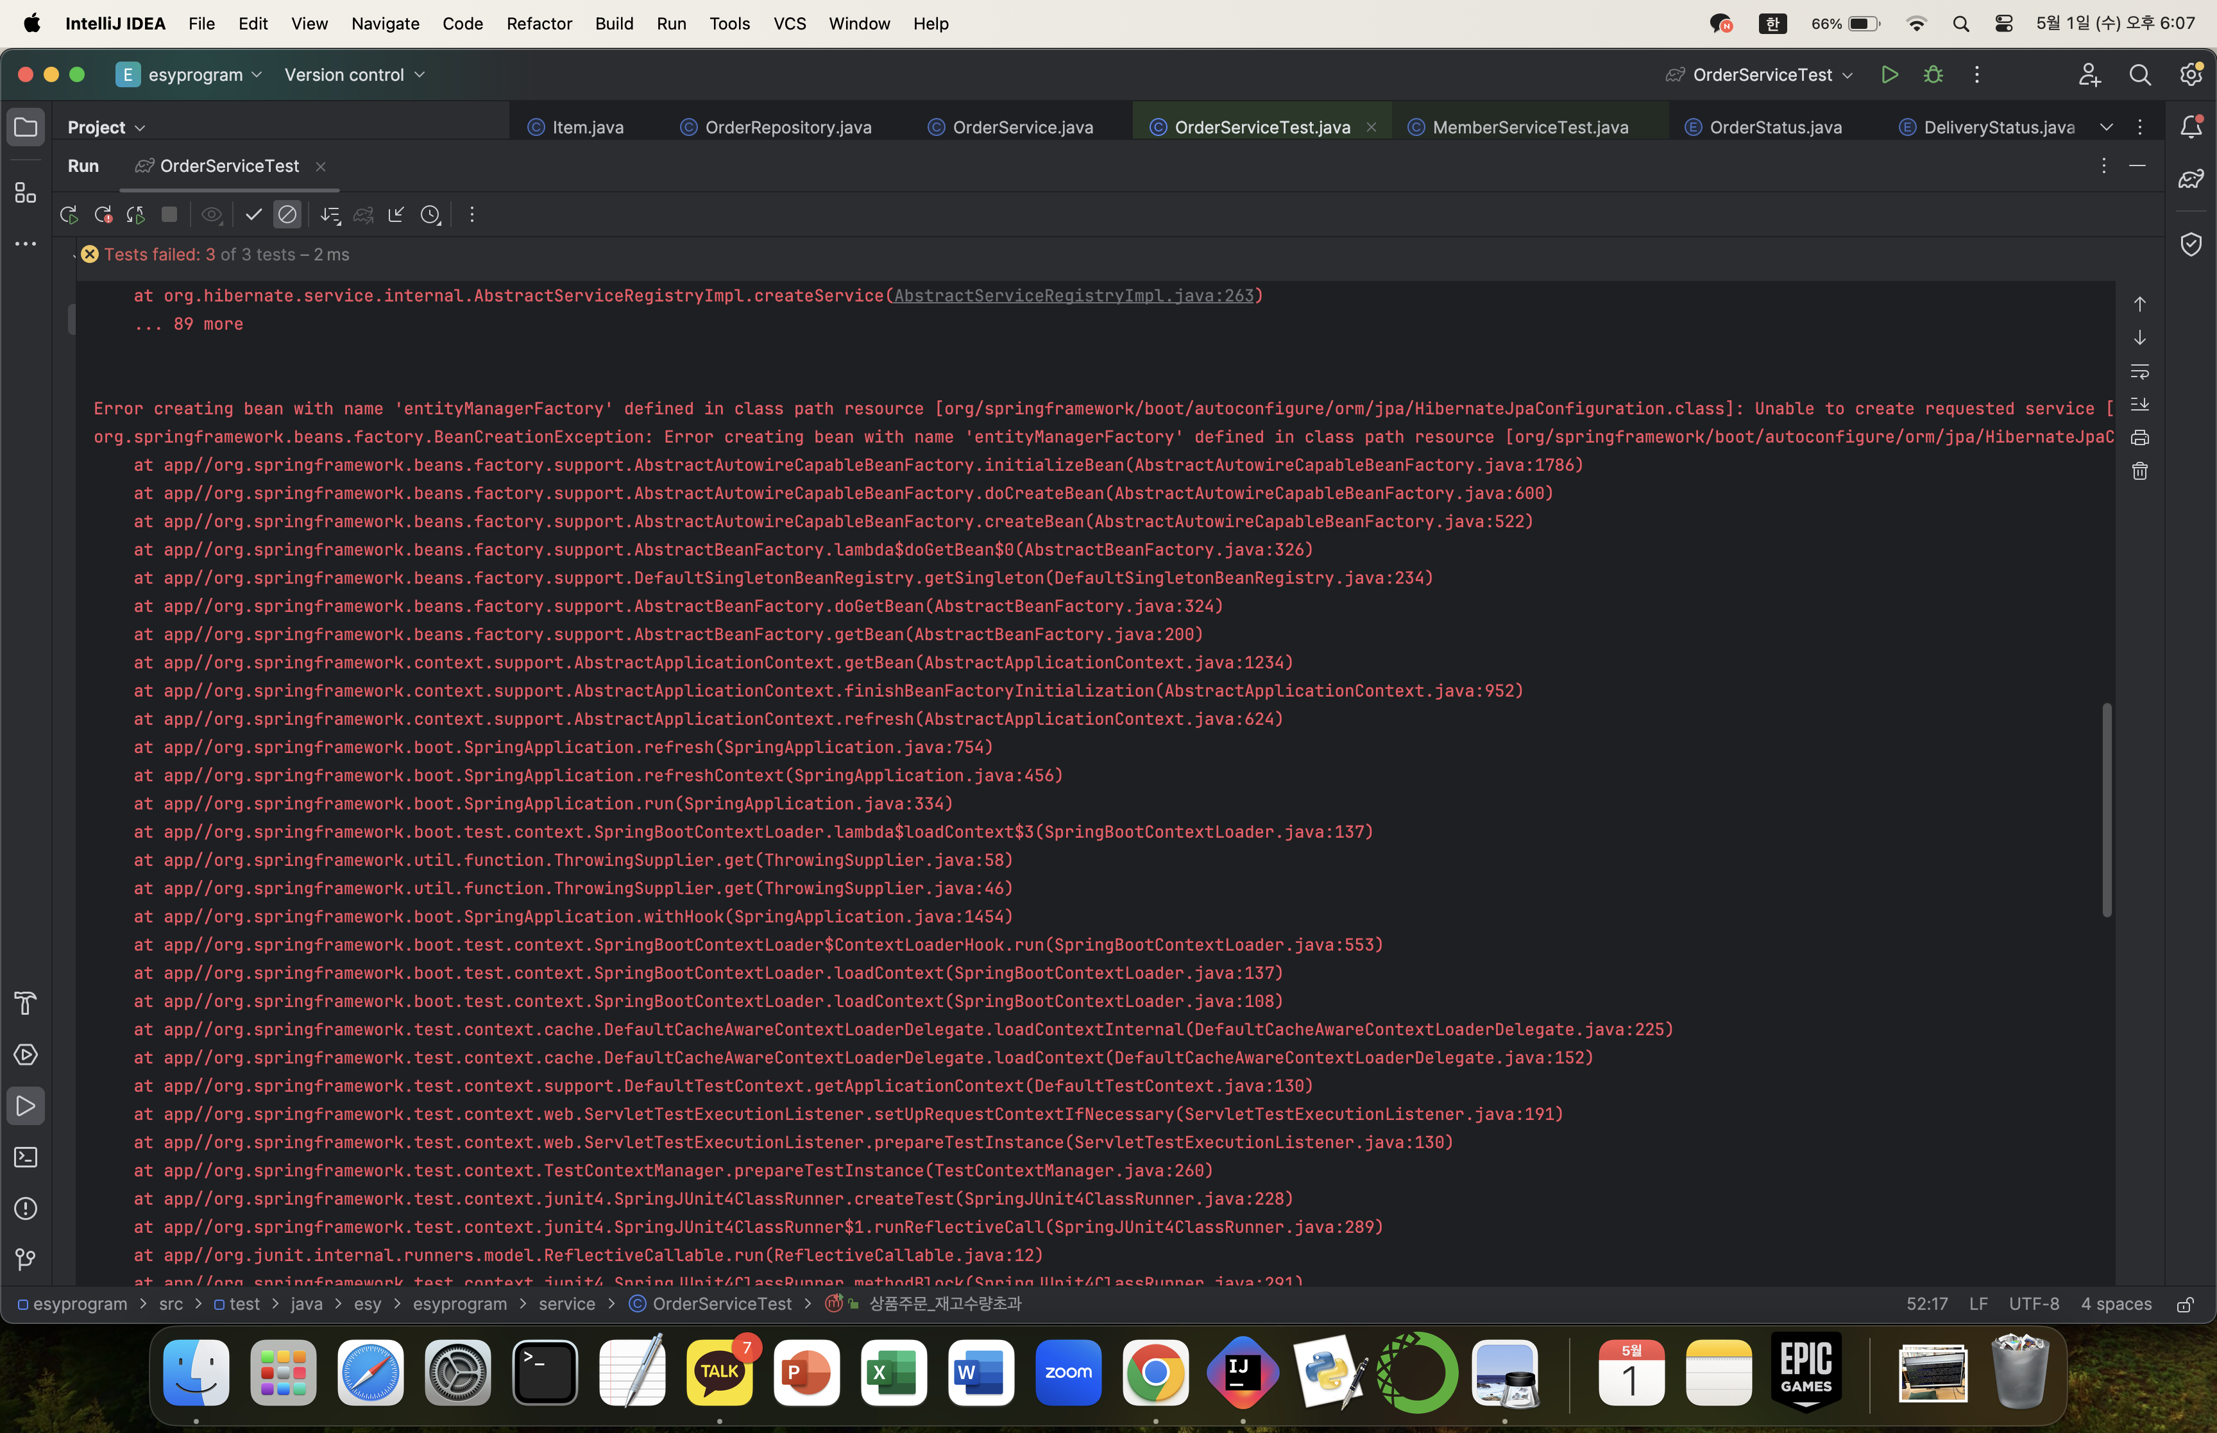Click the Gradle elephant icon in test toolbar

364,215
